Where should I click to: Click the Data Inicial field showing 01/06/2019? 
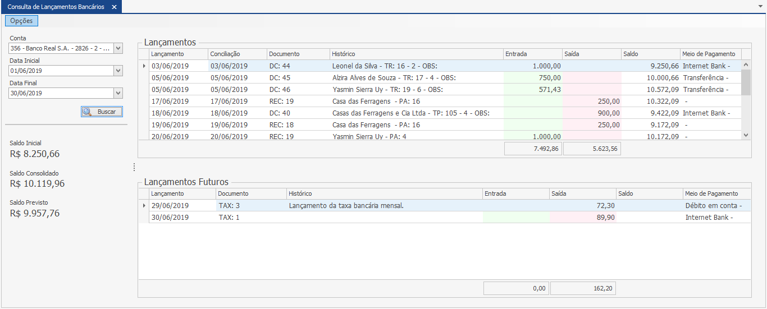pyautogui.click(x=61, y=71)
